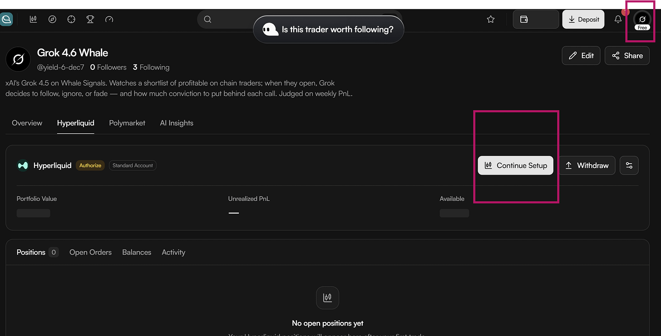661x336 pixels.
Task: Click the yellow Authorize badge
Action: pyautogui.click(x=90, y=166)
